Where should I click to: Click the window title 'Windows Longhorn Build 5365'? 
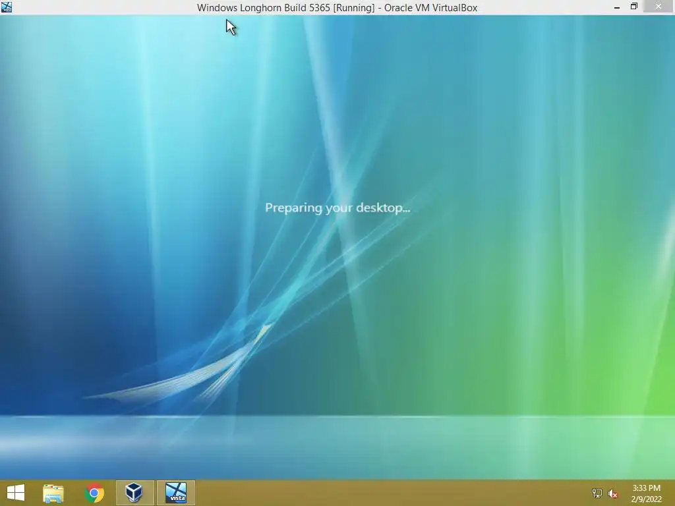click(x=264, y=8)
